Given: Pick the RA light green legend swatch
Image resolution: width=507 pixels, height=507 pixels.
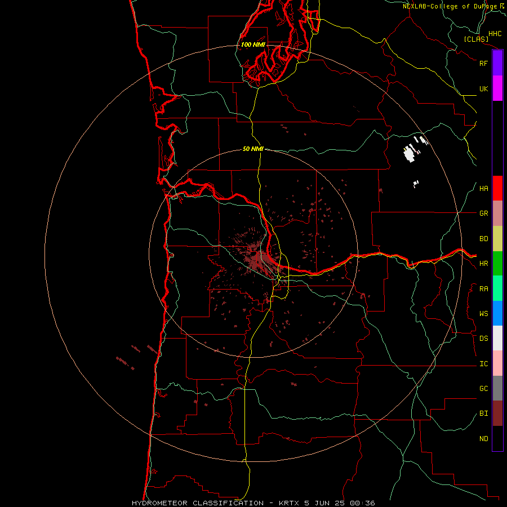Looking at the screenshot, I should pos(497,288).
